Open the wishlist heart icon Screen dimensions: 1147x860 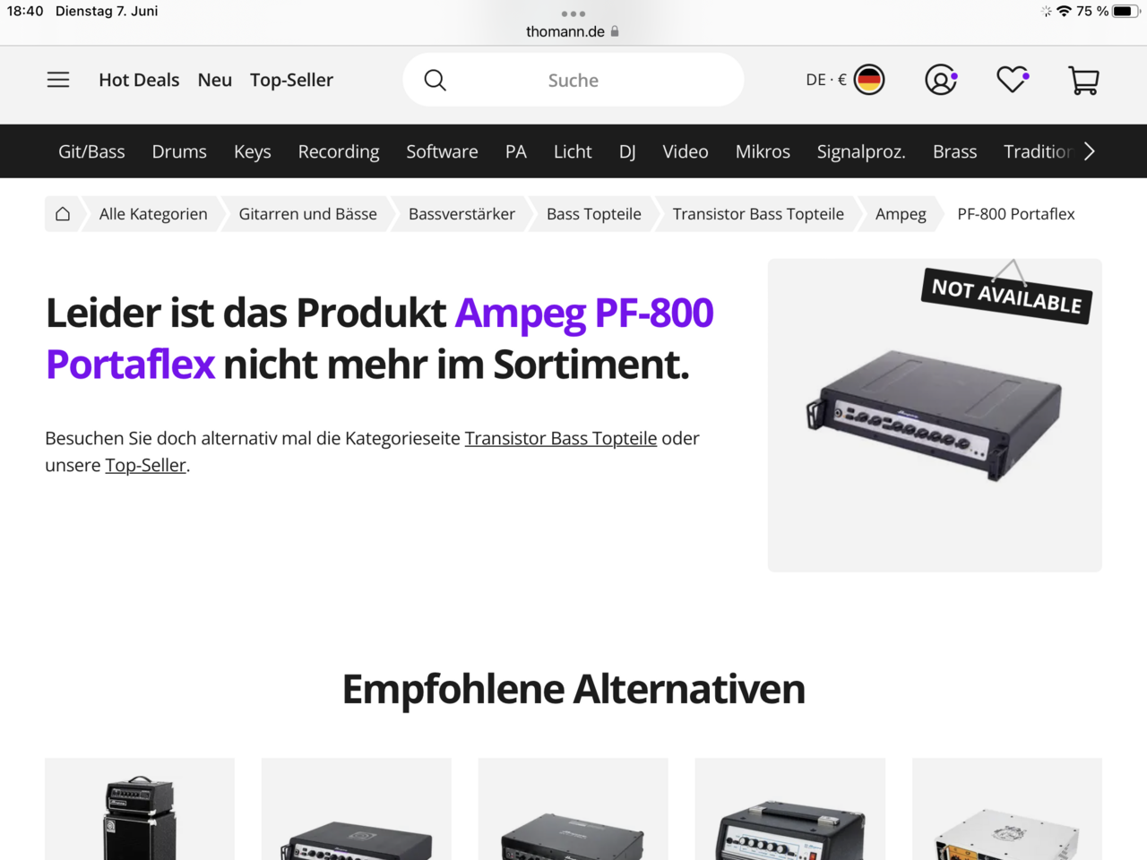(1013, 80)
